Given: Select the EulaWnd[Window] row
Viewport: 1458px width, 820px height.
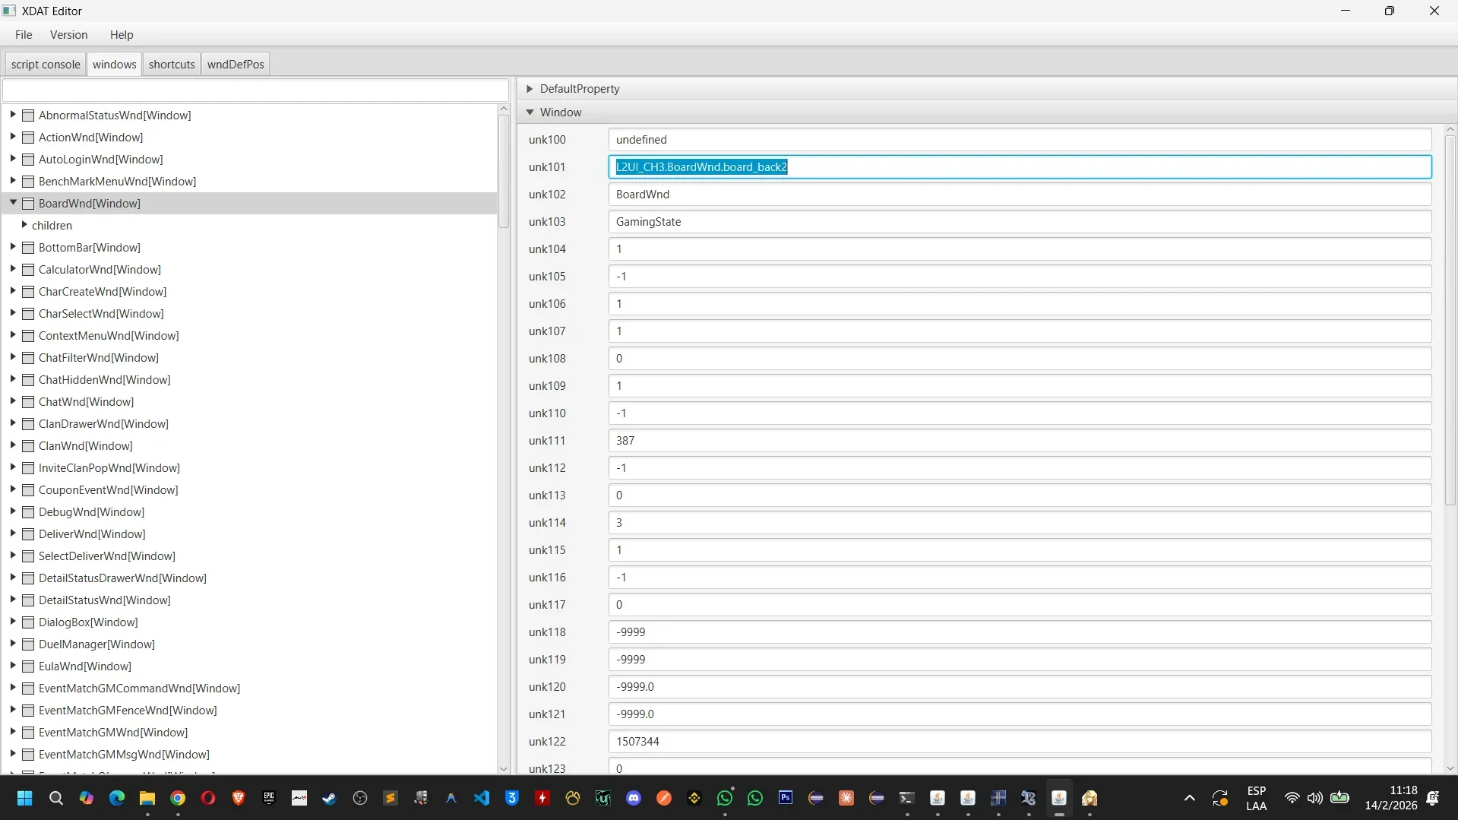Looking at the screenshot, I should tap(251, 666).
